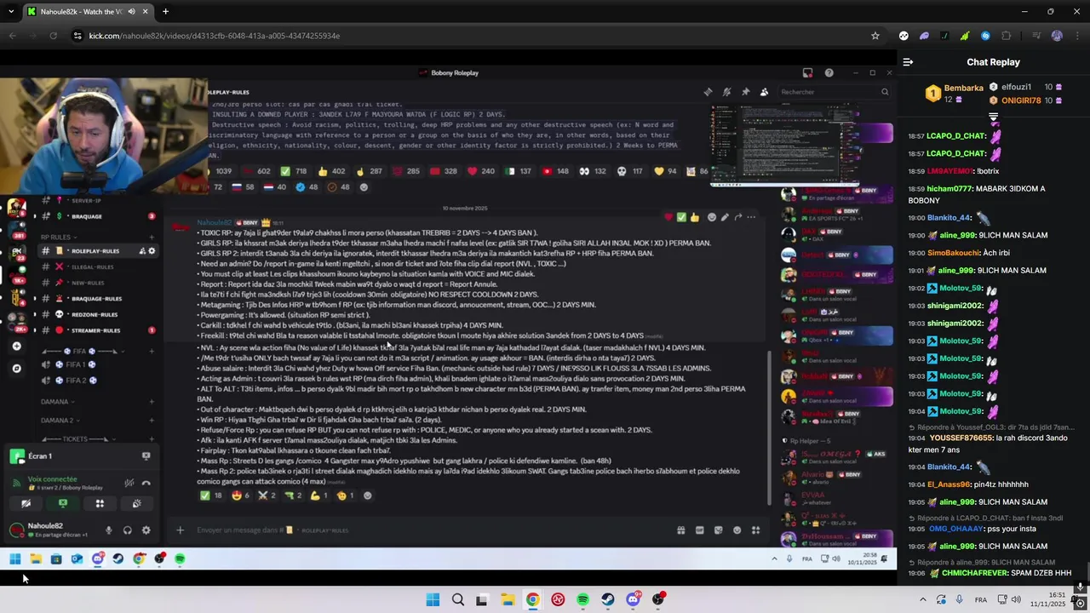
Task: Bookmark this page with the star icon
Action: [x=875, y=36]
